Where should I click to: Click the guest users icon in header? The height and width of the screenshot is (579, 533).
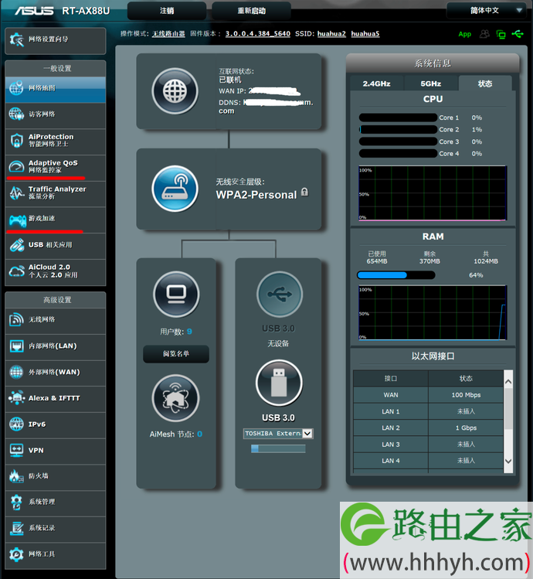(x=484, y=34)
